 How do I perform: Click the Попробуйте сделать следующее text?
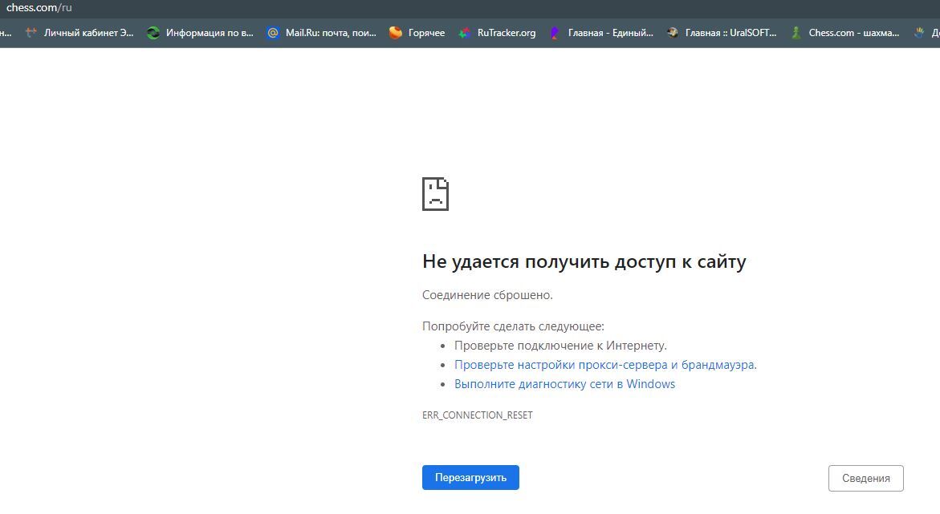[x=513, y=326]
